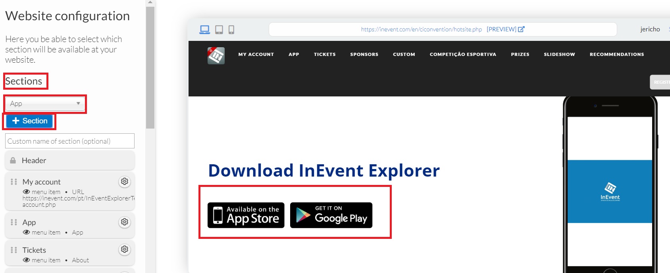This screenshot has width=670, height=273.
Task: Open the section type dropdown showing App
Action: 45,104
